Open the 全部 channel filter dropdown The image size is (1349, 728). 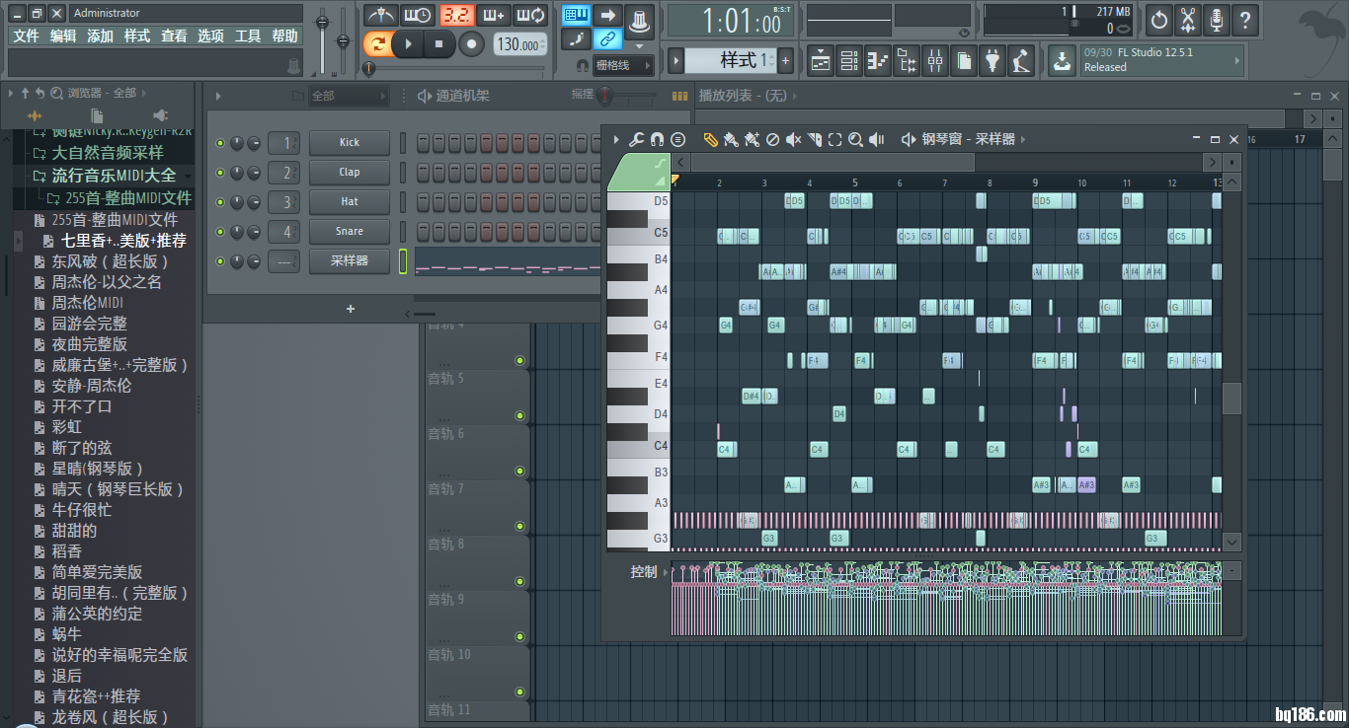pyautogui.click(x=349, y=96)
